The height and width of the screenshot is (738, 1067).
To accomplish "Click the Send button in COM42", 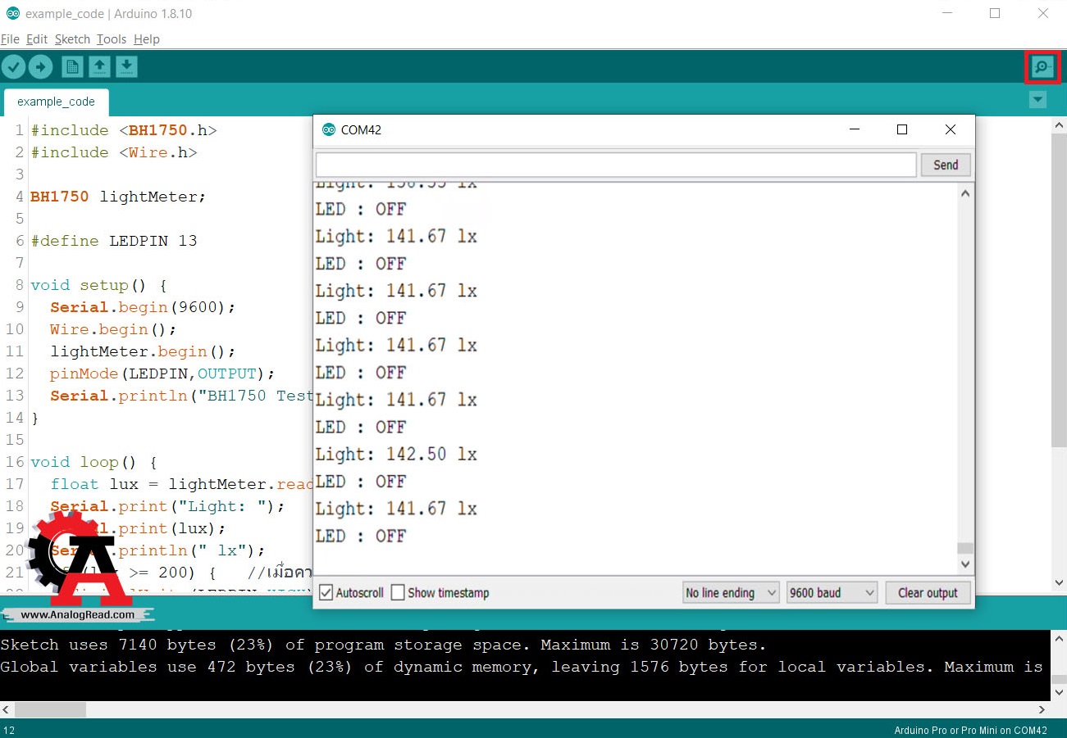I will tap(946, 165).
